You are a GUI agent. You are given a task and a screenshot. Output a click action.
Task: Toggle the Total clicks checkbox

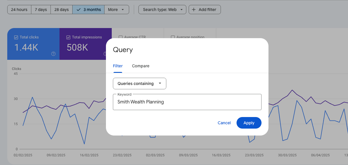(x=16, y=37)
